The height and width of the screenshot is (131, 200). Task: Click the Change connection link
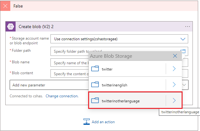coord(62,96)
